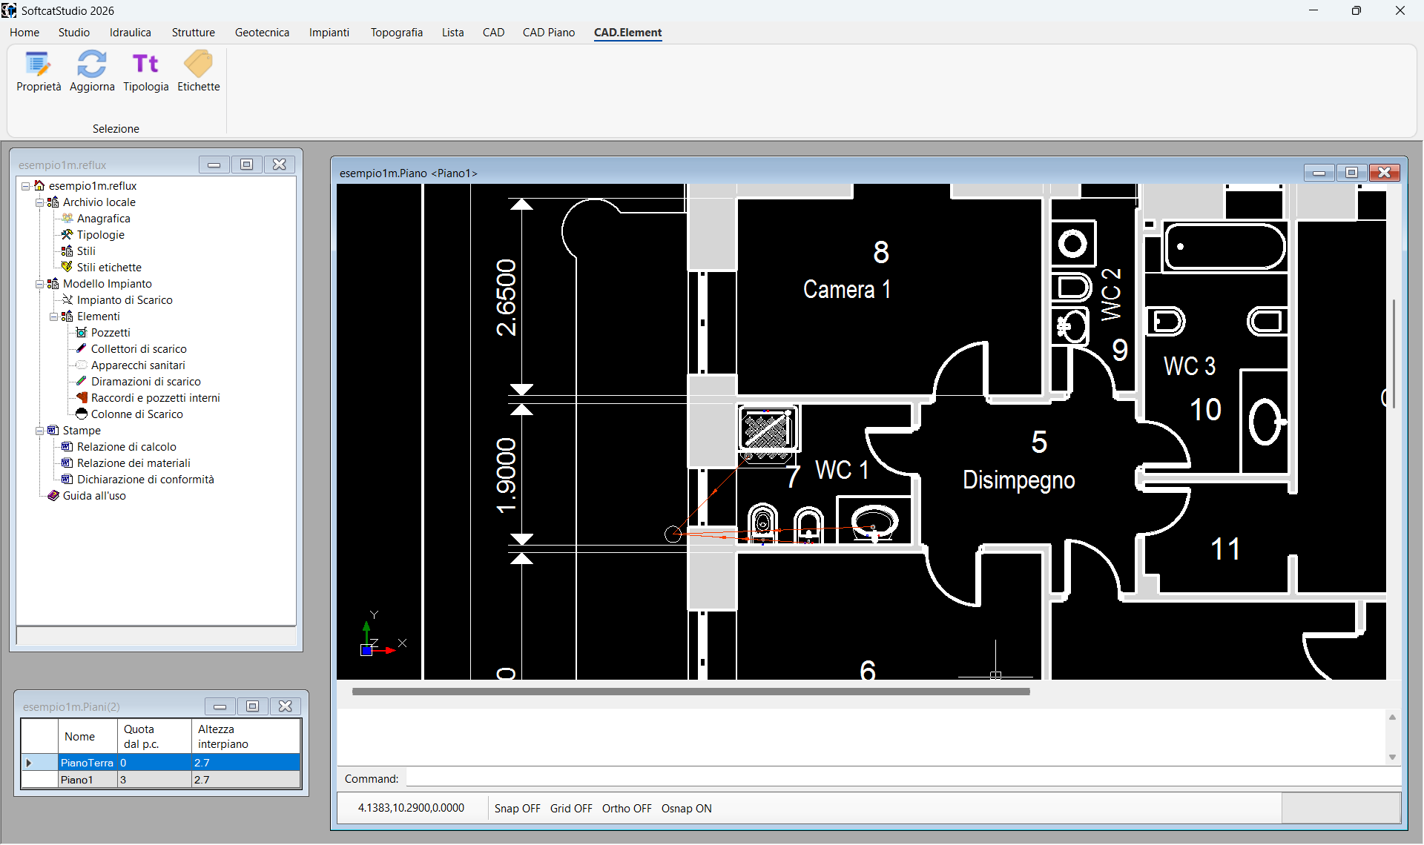Open Relazione di calcolo report

[x=126, y=447]
